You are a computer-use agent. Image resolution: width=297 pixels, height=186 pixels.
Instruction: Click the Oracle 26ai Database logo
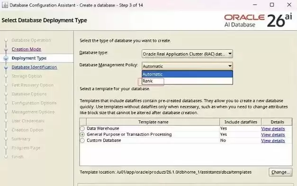tap(258, 20)
